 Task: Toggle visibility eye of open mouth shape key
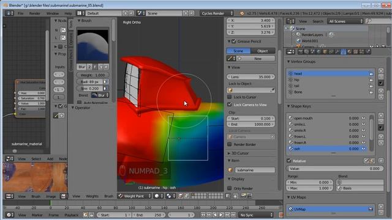point(363,118)
